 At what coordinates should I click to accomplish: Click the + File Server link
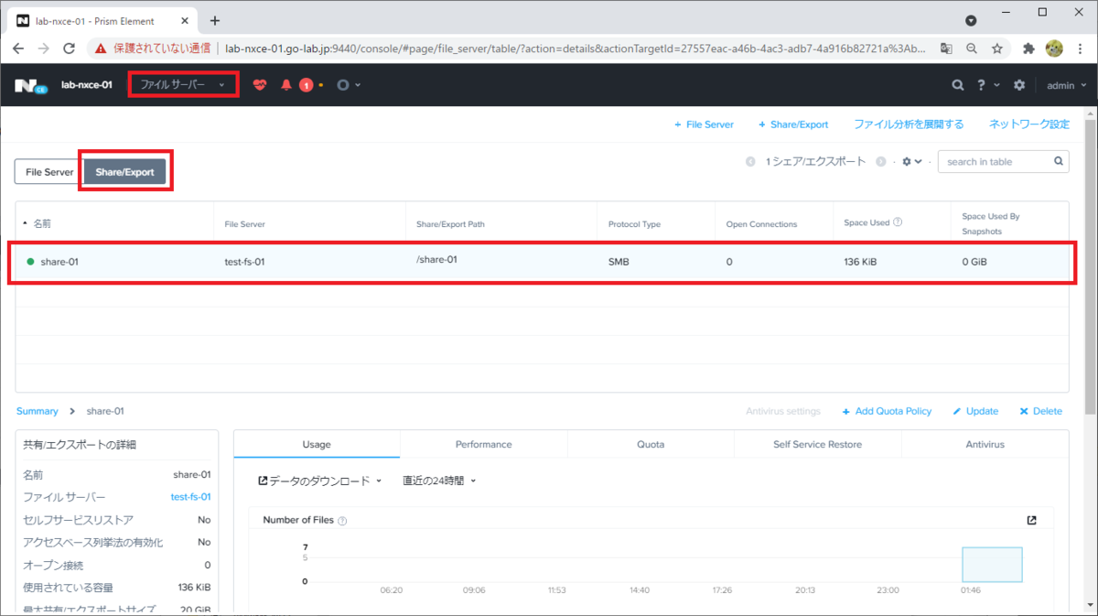[x=704, y=124]
